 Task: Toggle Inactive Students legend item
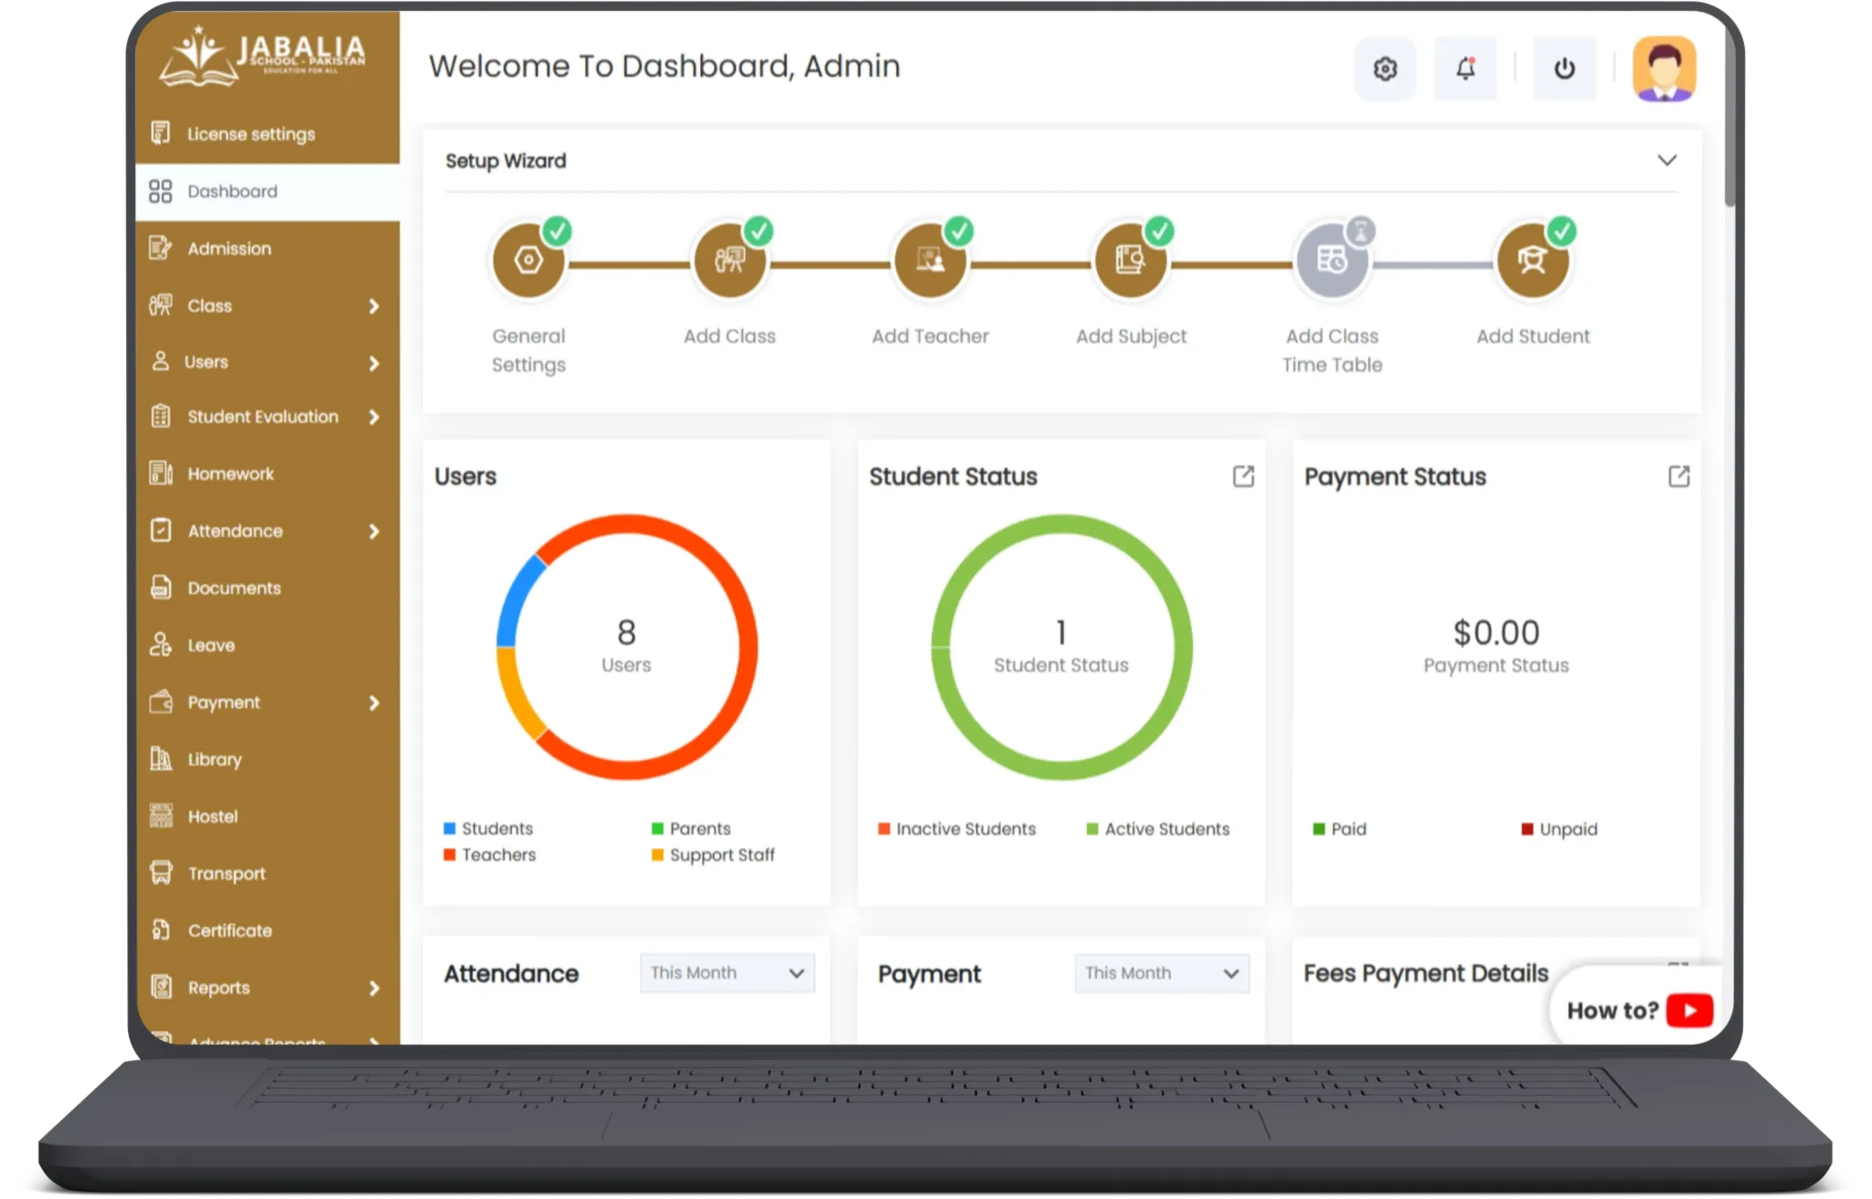pos(965,829)
